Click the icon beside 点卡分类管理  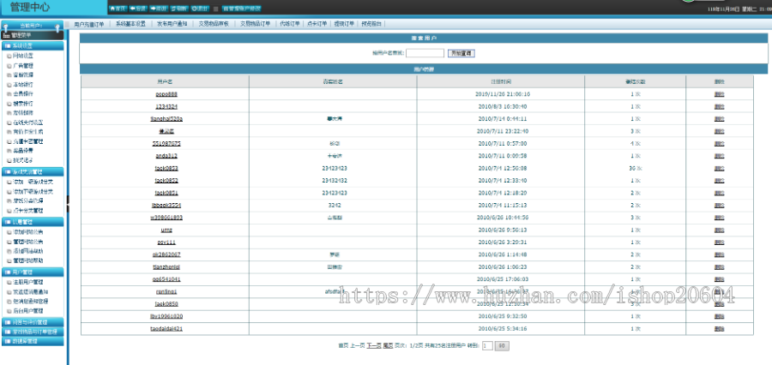pos(9,211)
